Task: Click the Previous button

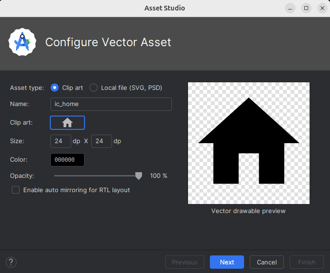Action: pyautogui.click(x=185, y=262)
